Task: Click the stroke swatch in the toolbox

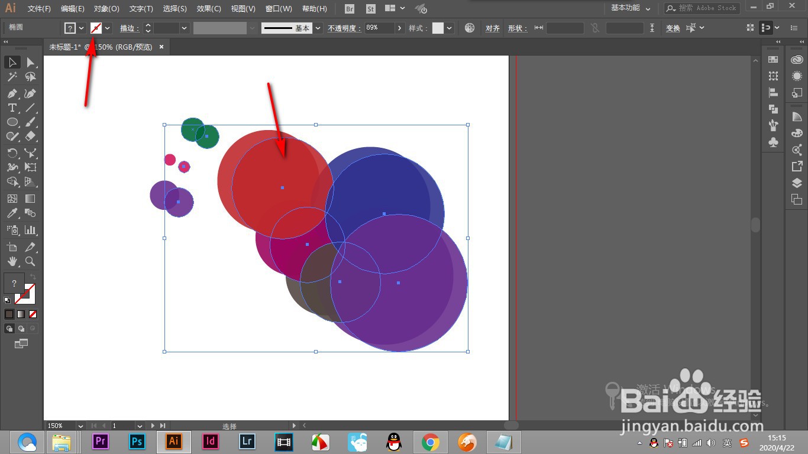Action: [x=25, y=293]
